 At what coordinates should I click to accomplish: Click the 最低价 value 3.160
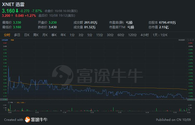tap(17, 27)
